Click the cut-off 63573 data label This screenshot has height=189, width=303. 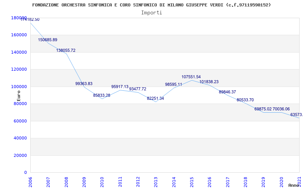297,115
